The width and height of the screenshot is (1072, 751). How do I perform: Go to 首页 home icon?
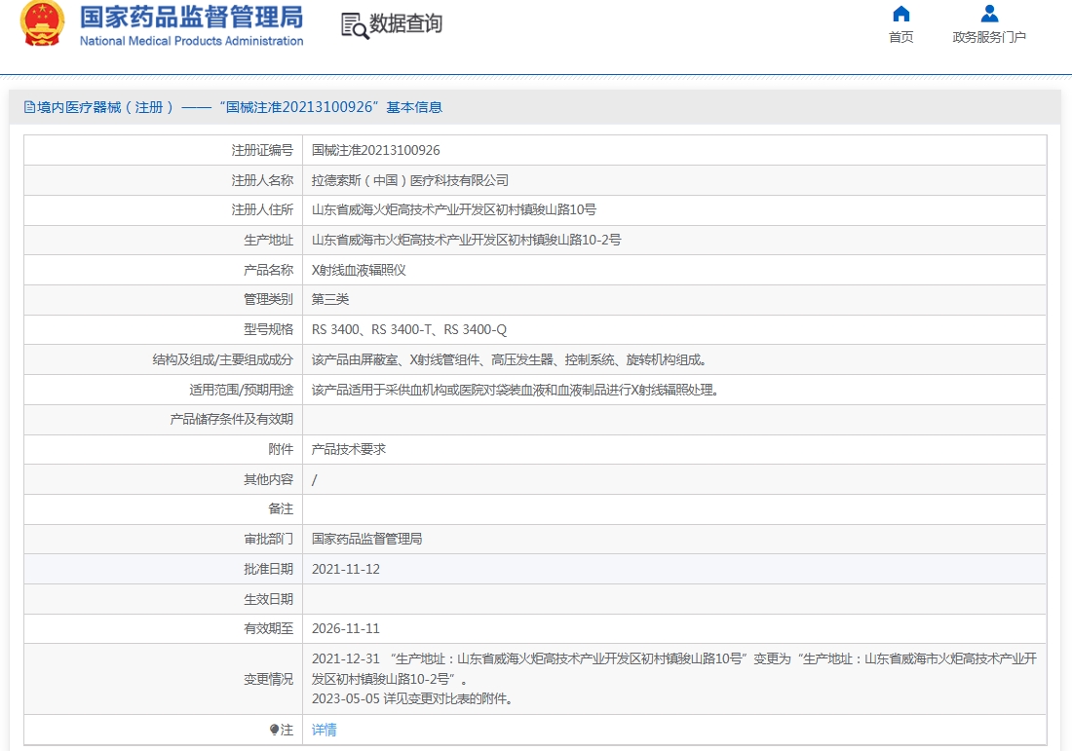901,14
